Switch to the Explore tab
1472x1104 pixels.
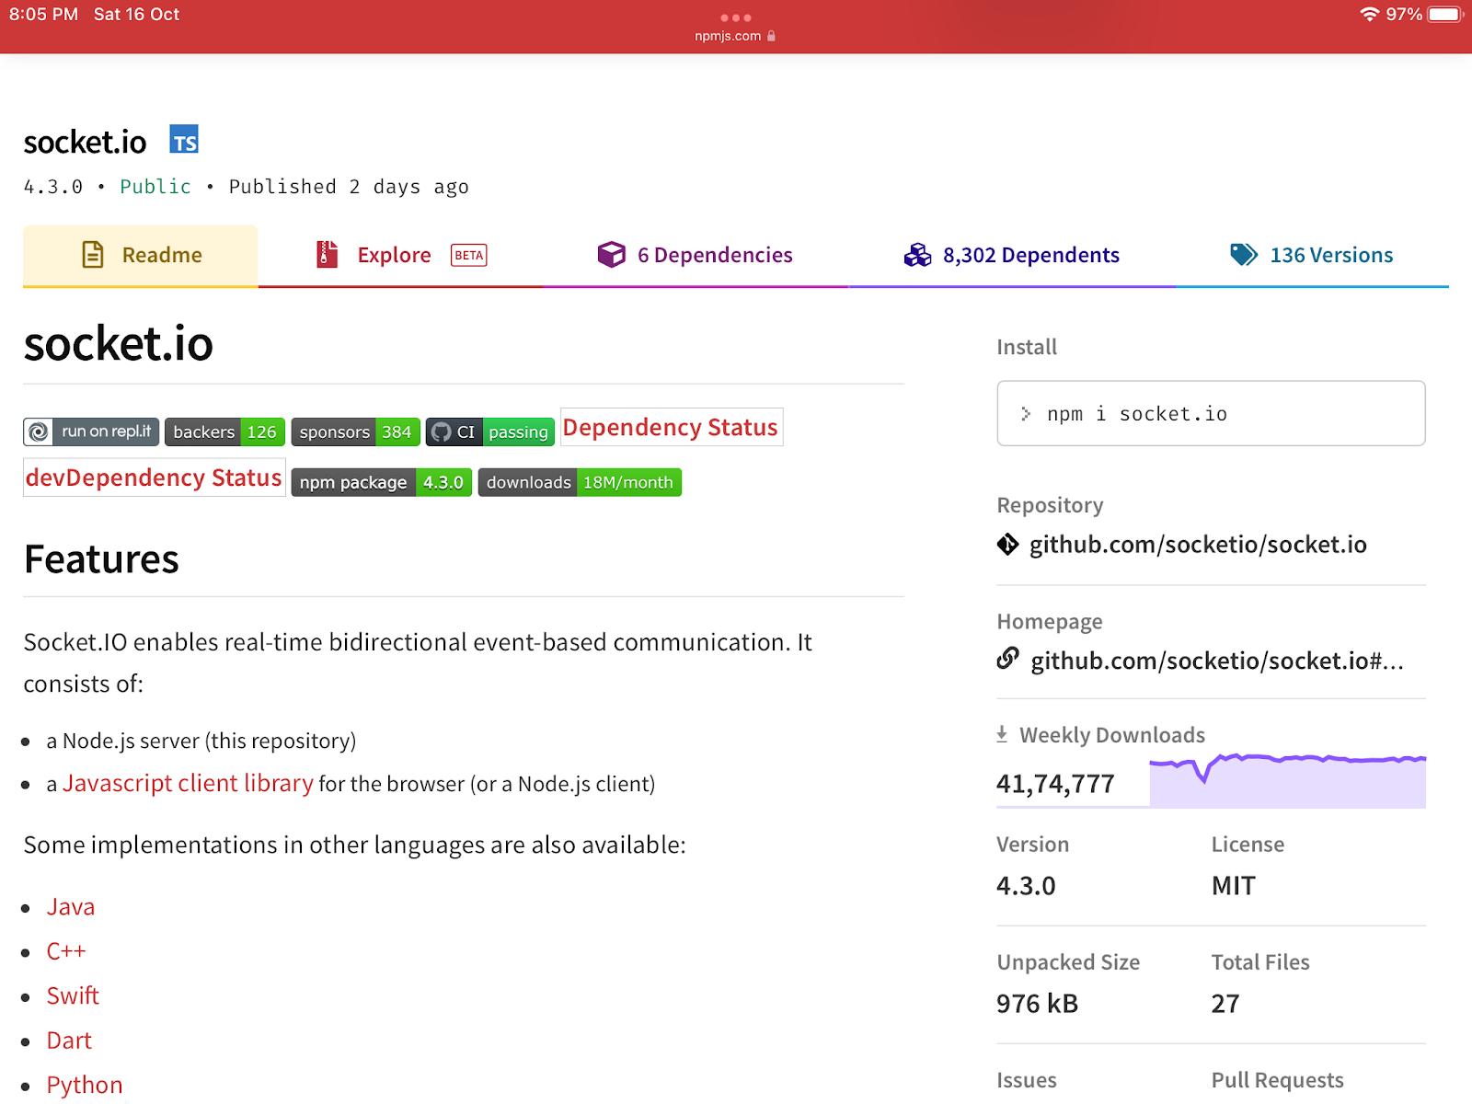point(401,256)
